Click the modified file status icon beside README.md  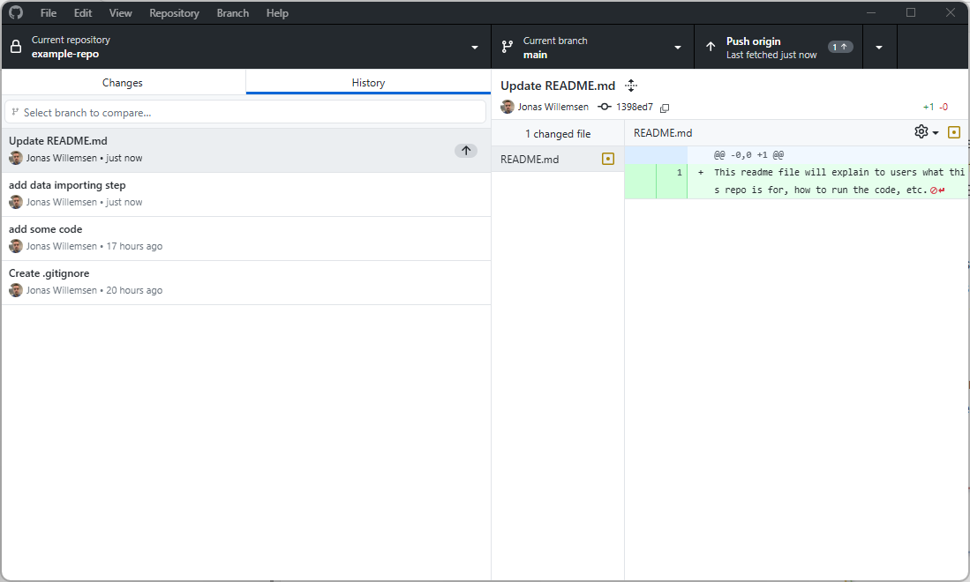(607, 160)
